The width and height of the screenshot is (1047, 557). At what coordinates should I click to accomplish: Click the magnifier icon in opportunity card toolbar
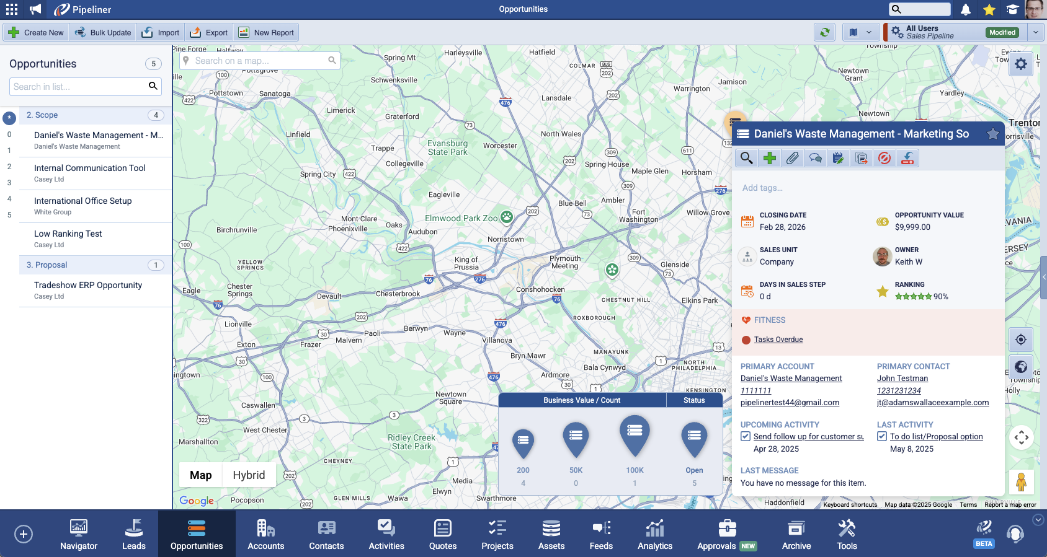[x=747, y=159]
